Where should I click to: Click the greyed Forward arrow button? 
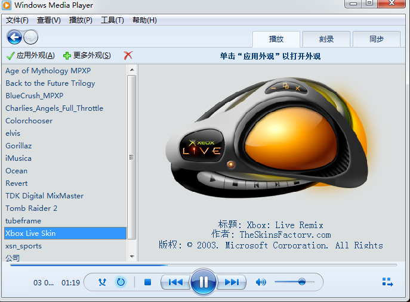[x=31, y=38]
